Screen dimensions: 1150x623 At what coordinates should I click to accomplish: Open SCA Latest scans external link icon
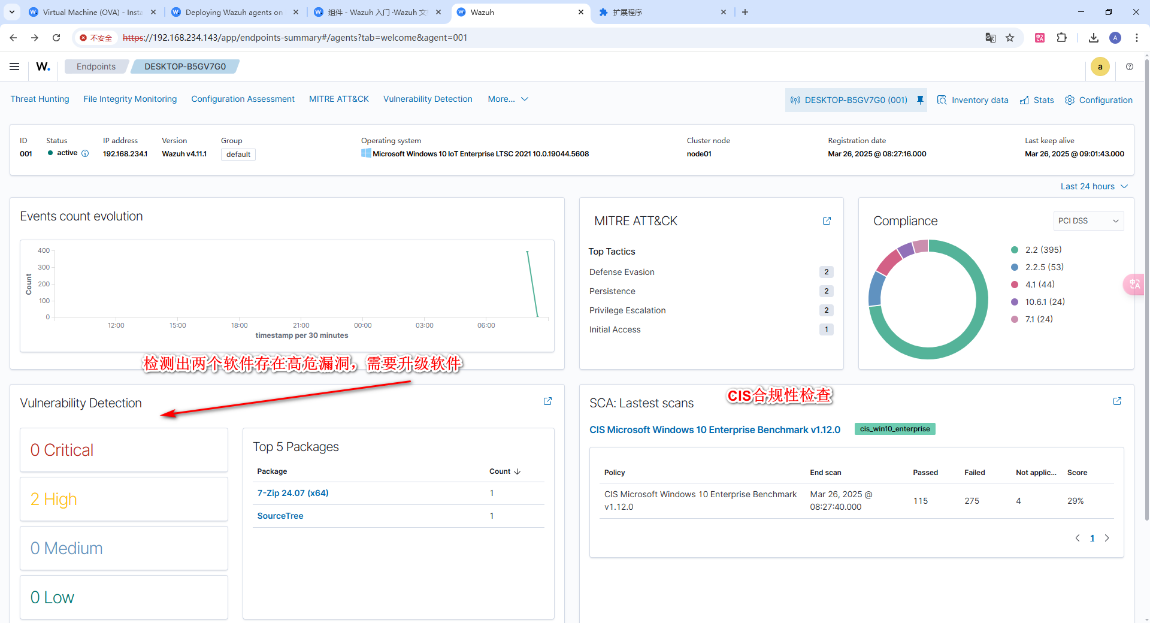pyautogui.click(x=1117, y=401)
